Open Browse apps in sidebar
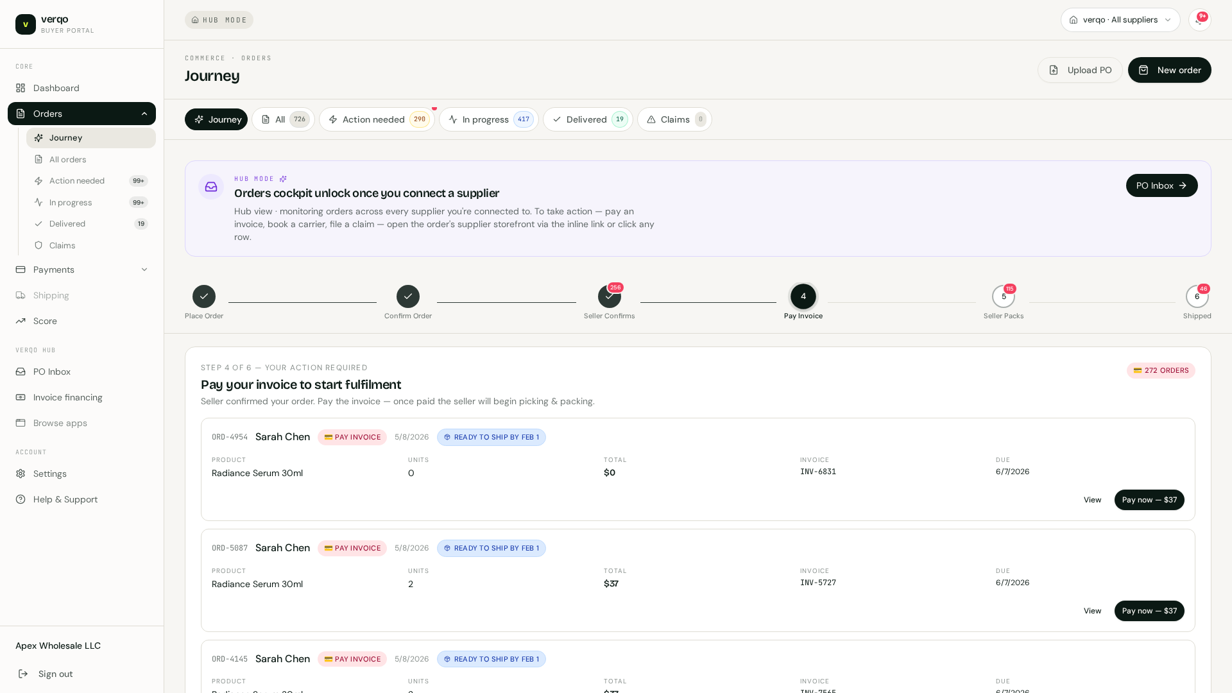This screenshot has height=693, width=1232. (81, 423)
